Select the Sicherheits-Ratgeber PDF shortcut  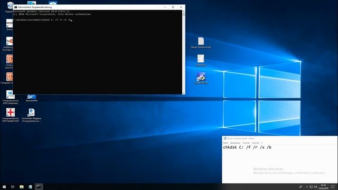click(x=32, y=115)
